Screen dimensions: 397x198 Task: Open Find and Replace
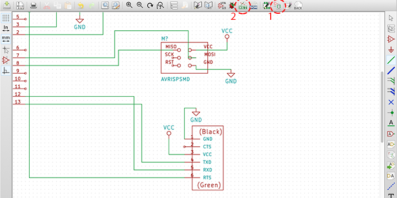(115, 5)
